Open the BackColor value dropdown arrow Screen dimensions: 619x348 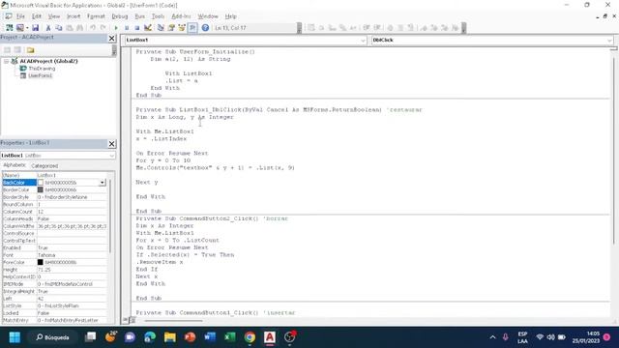pyautogui.click(x=103, y=183)
